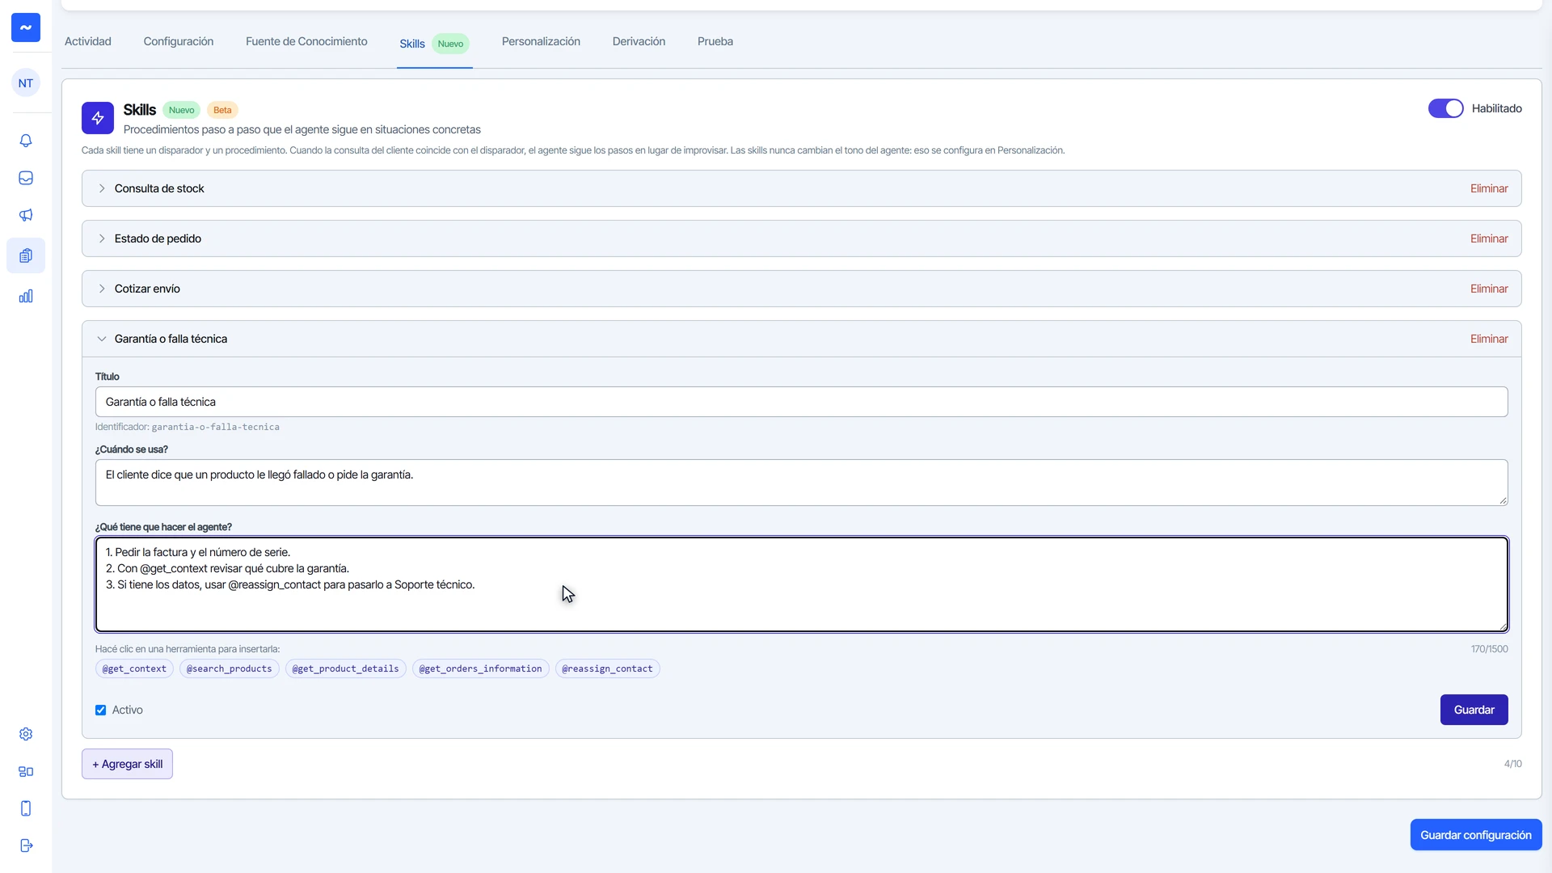Image resolution: width=1552 pixels, height=873 pixels.
Task: Delete the Estado de pedido skill
Action: coord(1489,238)
